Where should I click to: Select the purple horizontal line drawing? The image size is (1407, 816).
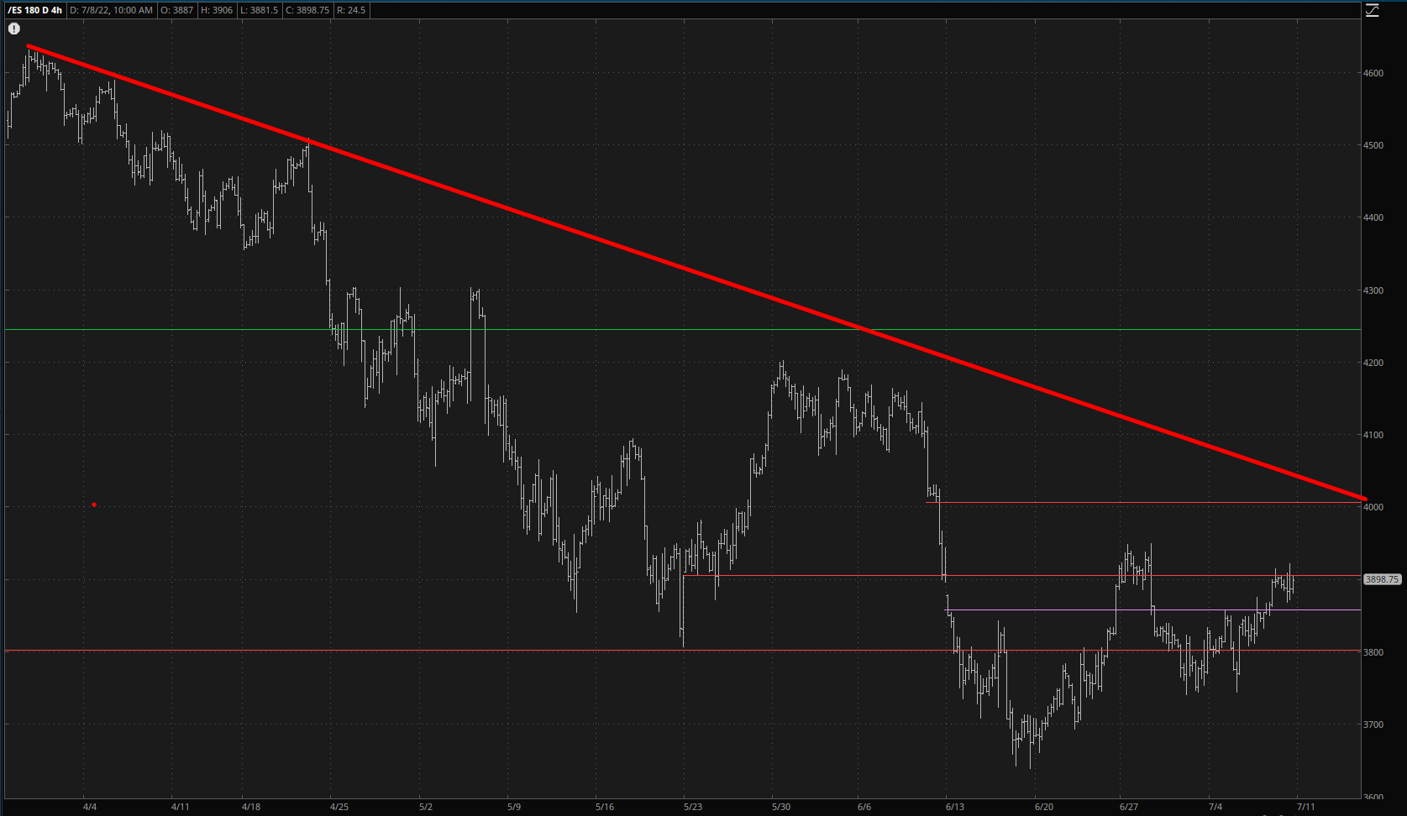pyautogui.click(x=1152, y=610)
